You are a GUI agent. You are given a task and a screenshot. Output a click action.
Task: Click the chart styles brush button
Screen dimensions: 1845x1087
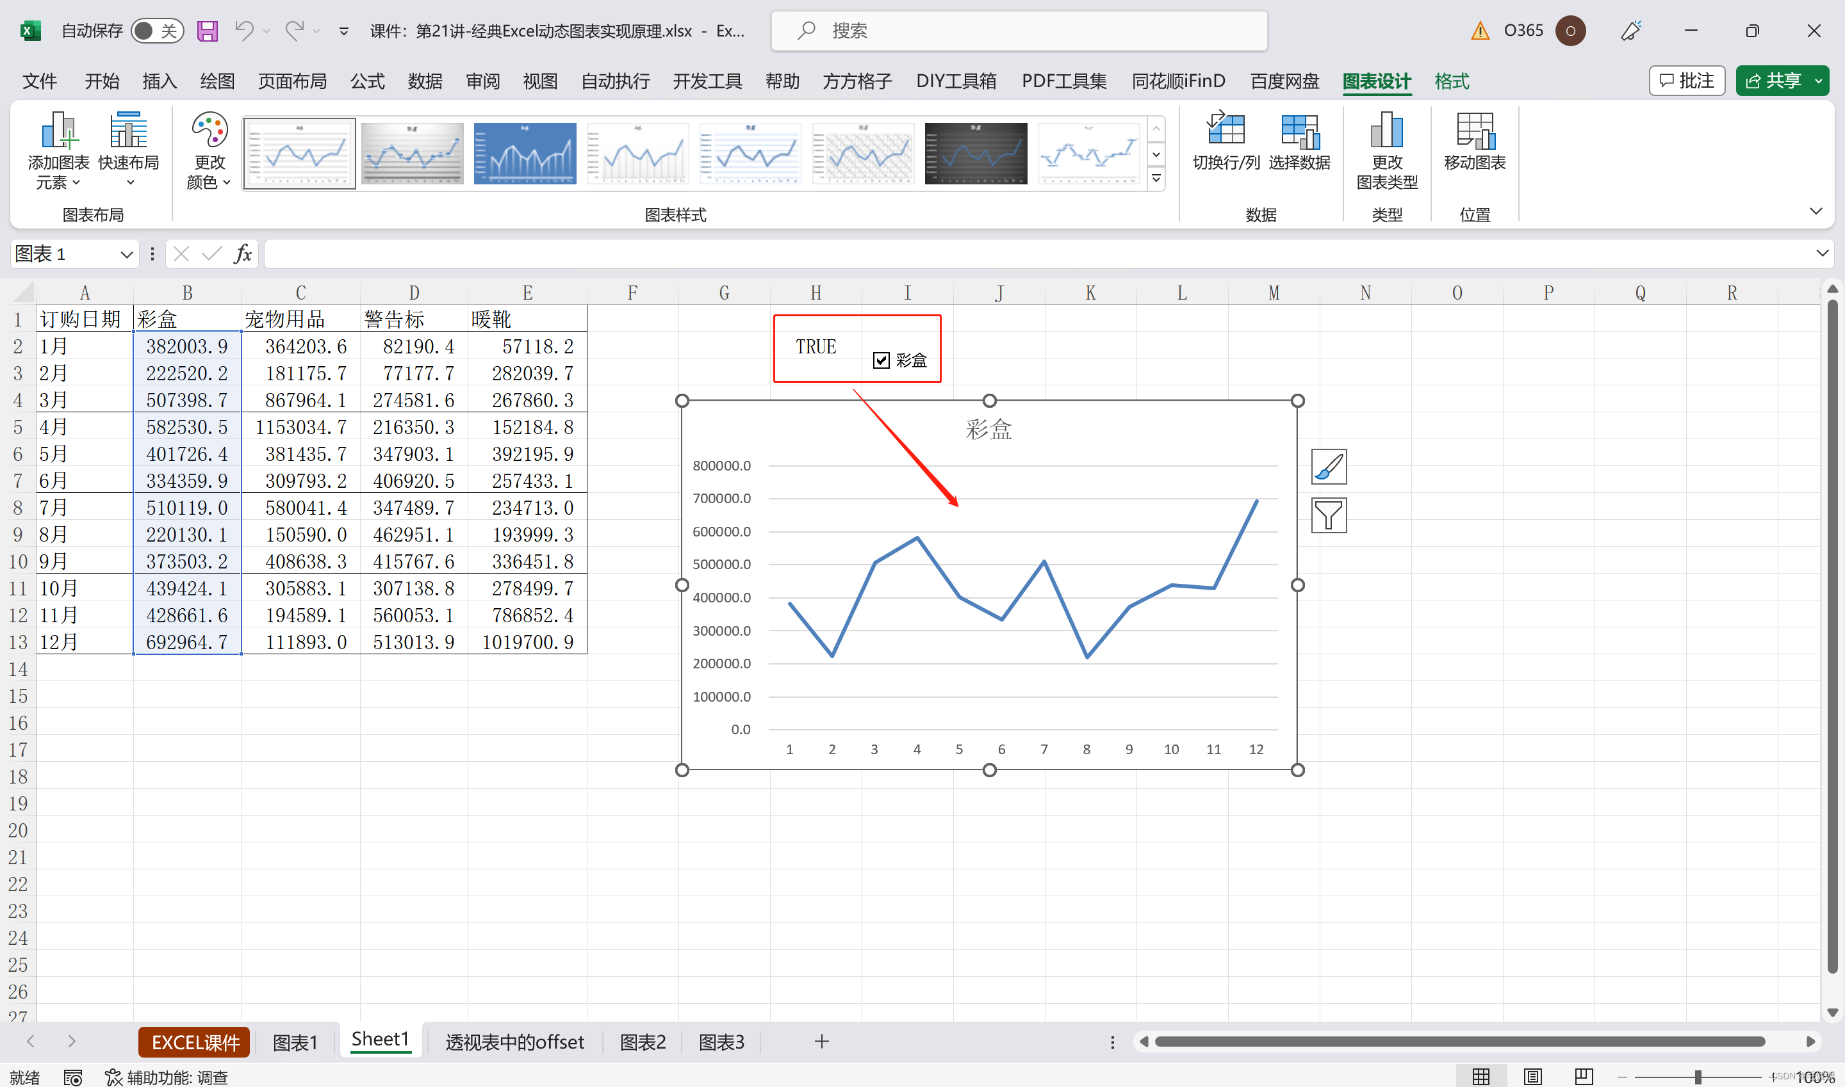pyautogui.click(x=1328, y=467)
